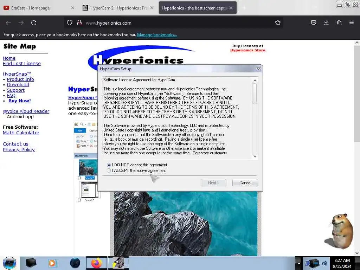Click the taskbar clock showing 8:27 AM
Viewport: 360px width, 270px height.
(x=342, y=263)
